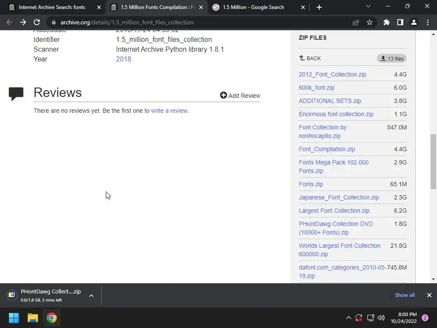
Task: Download Japanese_Font_Collection.zip
Action: coord(338,197)
